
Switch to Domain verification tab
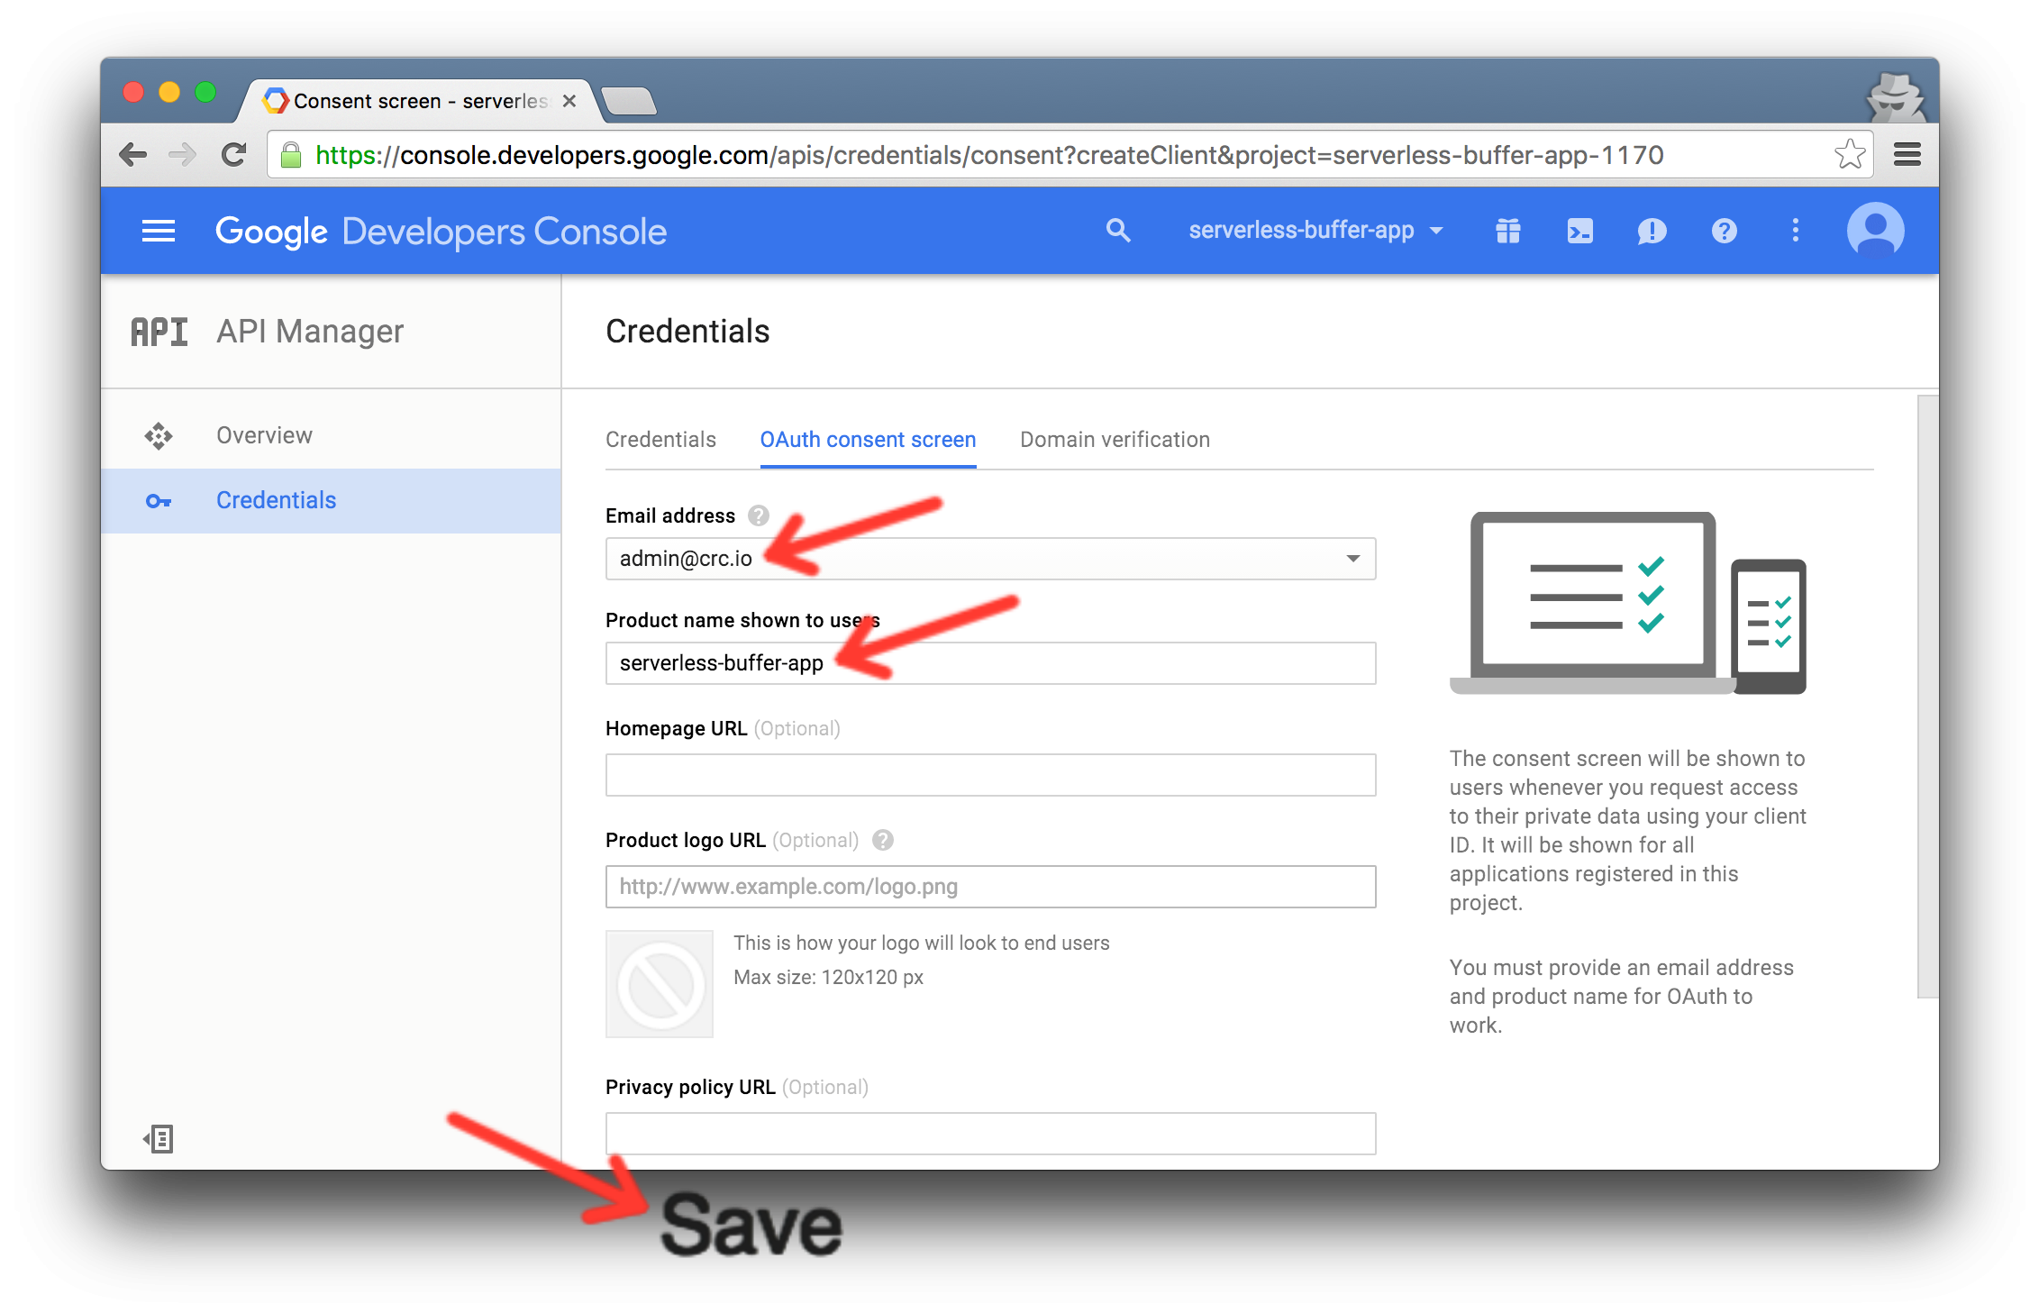point(1115,440)
